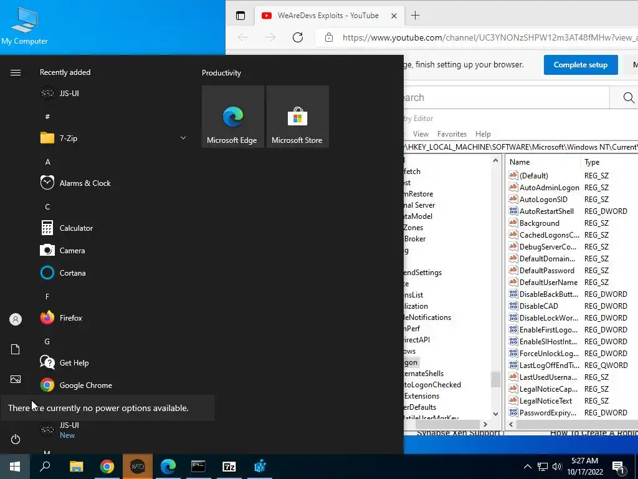Open the View menu in Registry Editor
638x479 pixels.
[x=421, y=134]
